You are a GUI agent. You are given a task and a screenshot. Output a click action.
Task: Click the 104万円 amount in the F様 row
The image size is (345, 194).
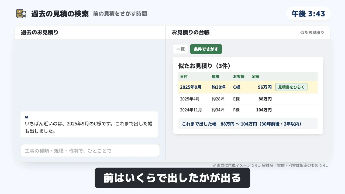[x=264, y=110]
